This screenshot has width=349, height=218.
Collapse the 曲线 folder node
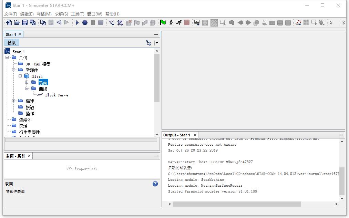coord(27,88)
